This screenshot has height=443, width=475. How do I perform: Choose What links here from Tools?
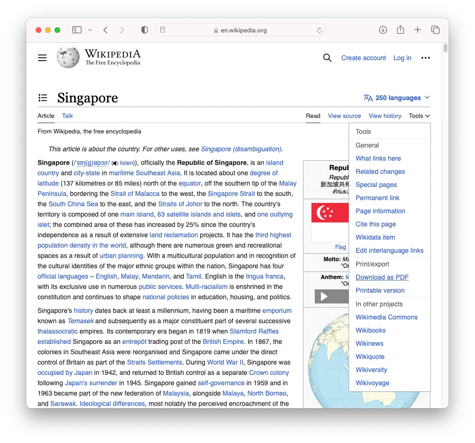pyautogui.click(x=378, y=158)
